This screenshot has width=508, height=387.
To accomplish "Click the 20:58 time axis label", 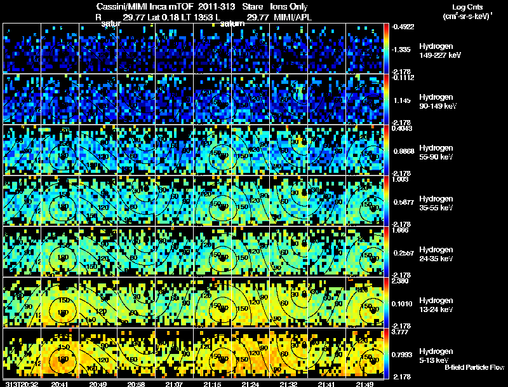I will (136, 384).
